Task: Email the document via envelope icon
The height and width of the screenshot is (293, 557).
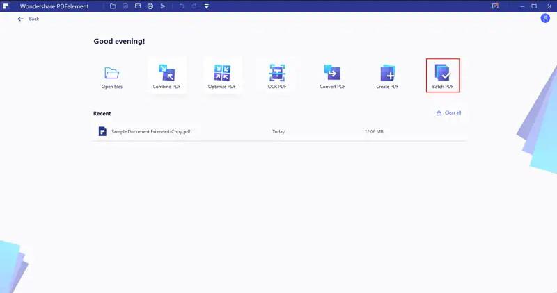Action: pyautogui.click(x=138, y=6)
